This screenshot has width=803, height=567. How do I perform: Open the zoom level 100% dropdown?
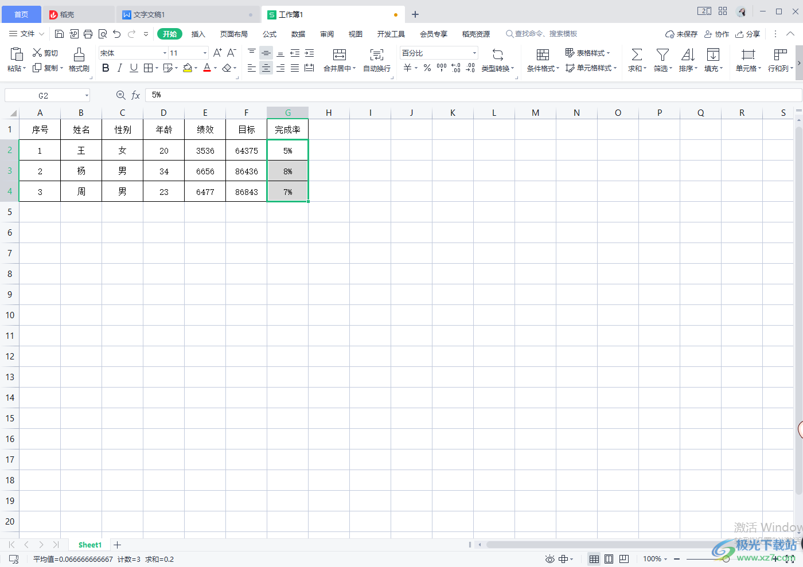click(655, 559)
